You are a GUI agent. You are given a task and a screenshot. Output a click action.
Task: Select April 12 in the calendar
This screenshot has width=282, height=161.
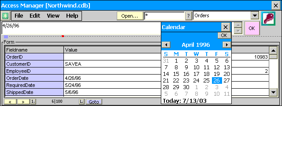217,67
